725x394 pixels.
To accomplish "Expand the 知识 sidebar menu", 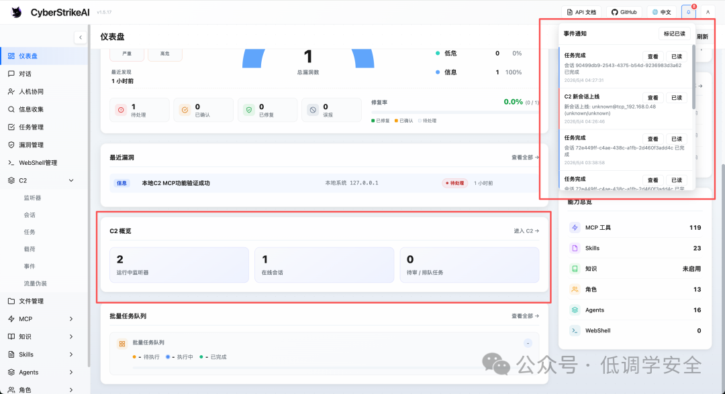I will [x=71, y=337].
